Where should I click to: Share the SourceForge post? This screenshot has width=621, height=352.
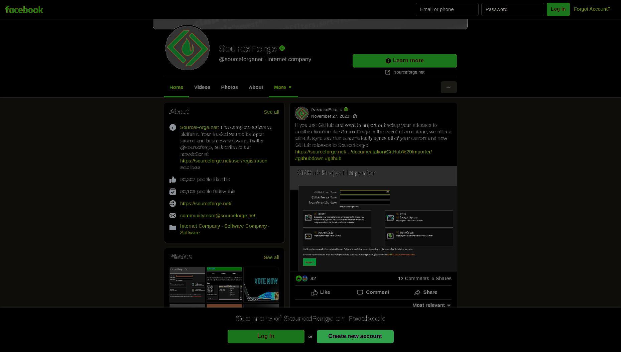tap(425, 292)
